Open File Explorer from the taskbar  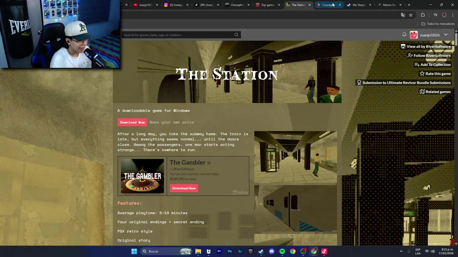coord(198,251)
